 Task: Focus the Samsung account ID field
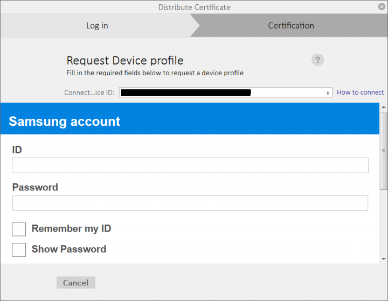[x=190, y=166]
